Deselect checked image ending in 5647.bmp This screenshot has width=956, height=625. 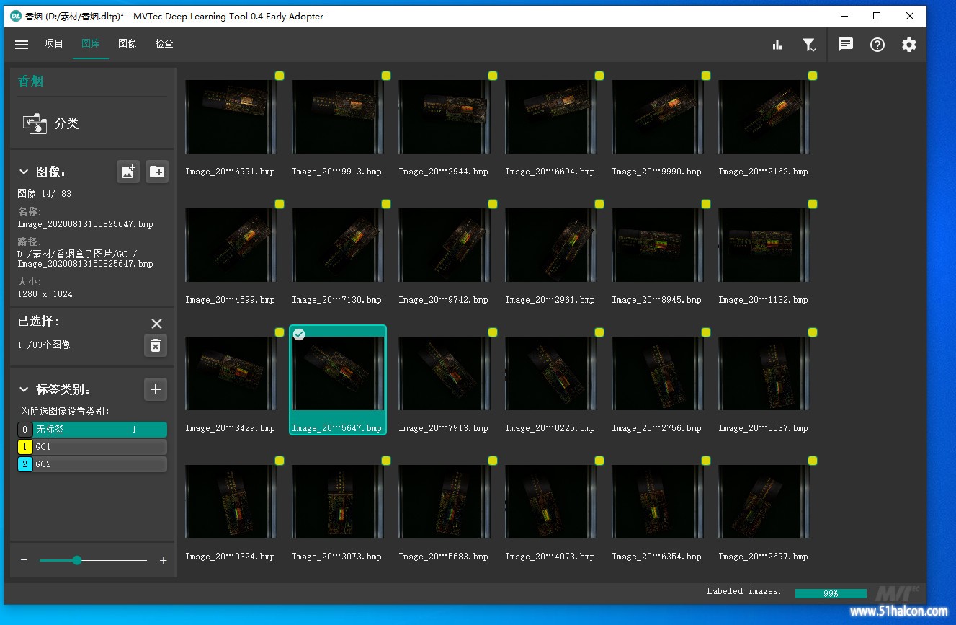299,334
